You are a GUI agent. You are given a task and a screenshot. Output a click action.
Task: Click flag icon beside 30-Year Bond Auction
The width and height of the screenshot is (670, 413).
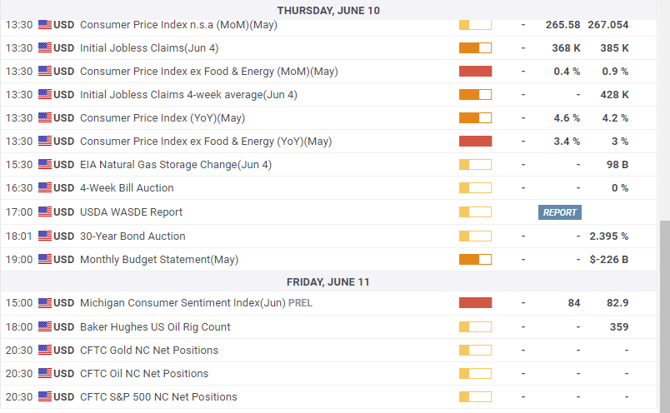45,236
